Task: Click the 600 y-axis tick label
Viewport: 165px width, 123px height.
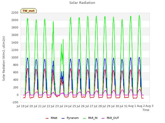Action: click(16, 73)
